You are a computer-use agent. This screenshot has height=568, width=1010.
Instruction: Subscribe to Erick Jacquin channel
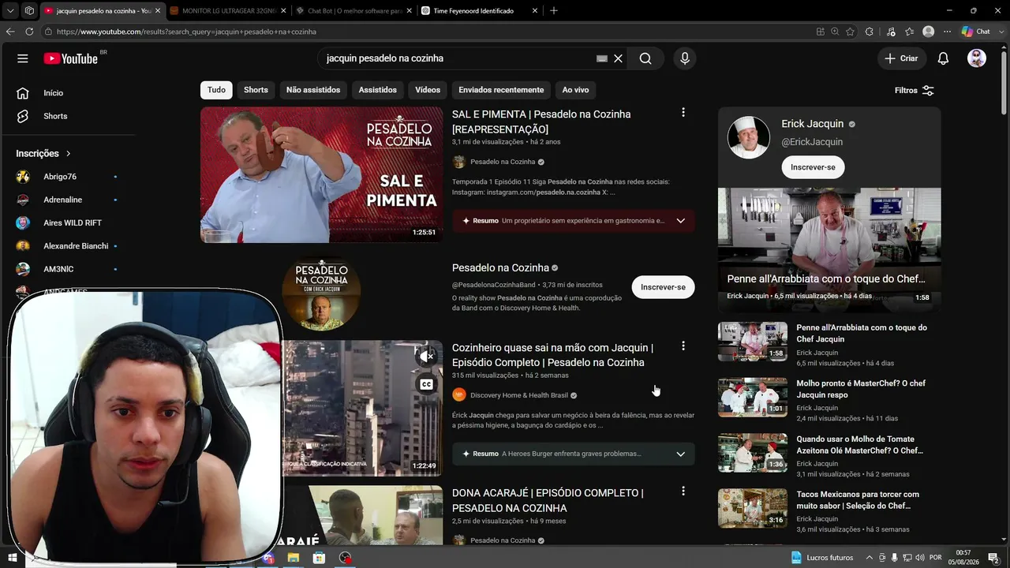(x=813, y=167)
